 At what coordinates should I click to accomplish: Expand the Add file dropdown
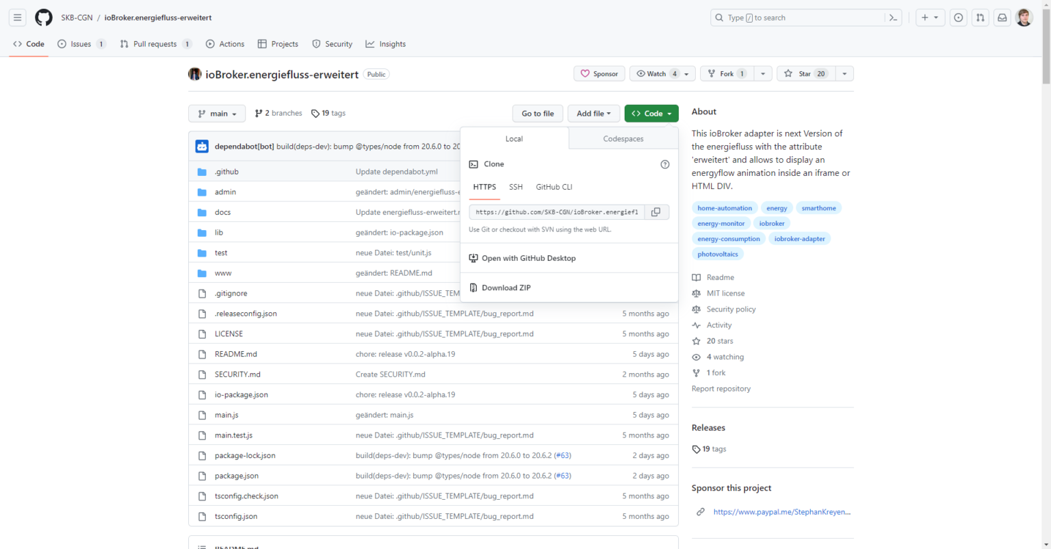593,113
